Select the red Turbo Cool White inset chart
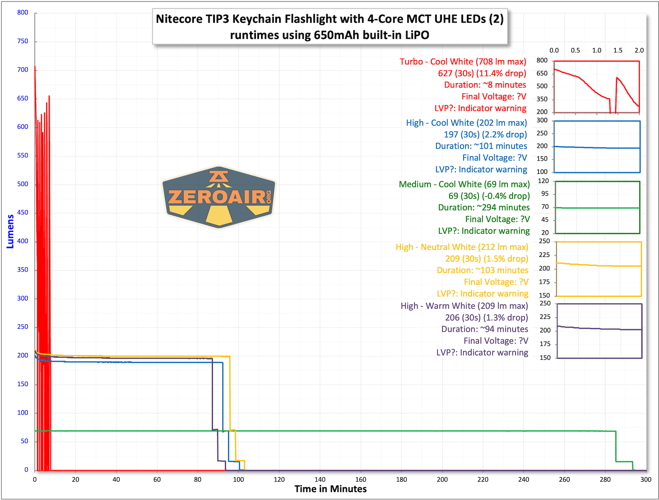Viewport: 659px width, 500px height. (x=596, y=87)
